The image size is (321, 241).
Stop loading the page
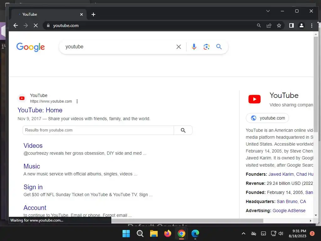coord(36,25)
